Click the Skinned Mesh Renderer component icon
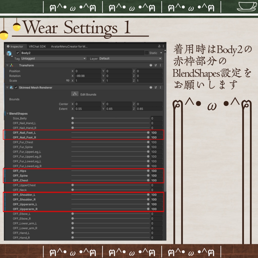 pyautogui.click(x=11, y=87)
